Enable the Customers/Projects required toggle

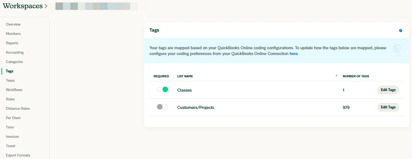point(163,107)
